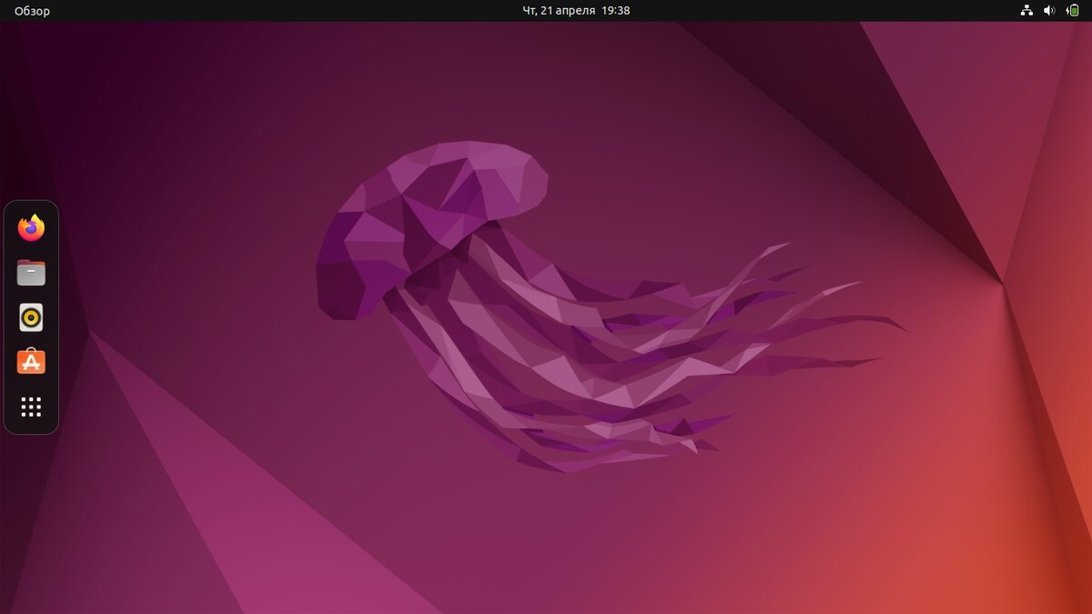Open Ubuntu Software store from the dock
Viewport: 1092px width, 614px height.
[31, 362]
